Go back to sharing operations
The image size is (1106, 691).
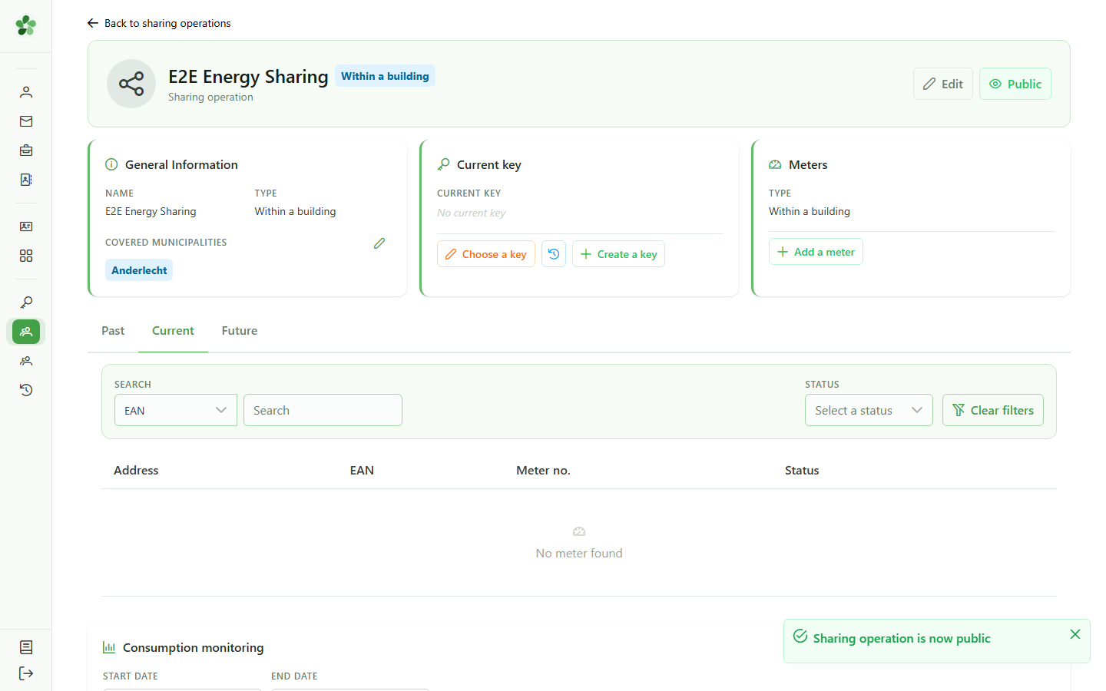[159, 23]
